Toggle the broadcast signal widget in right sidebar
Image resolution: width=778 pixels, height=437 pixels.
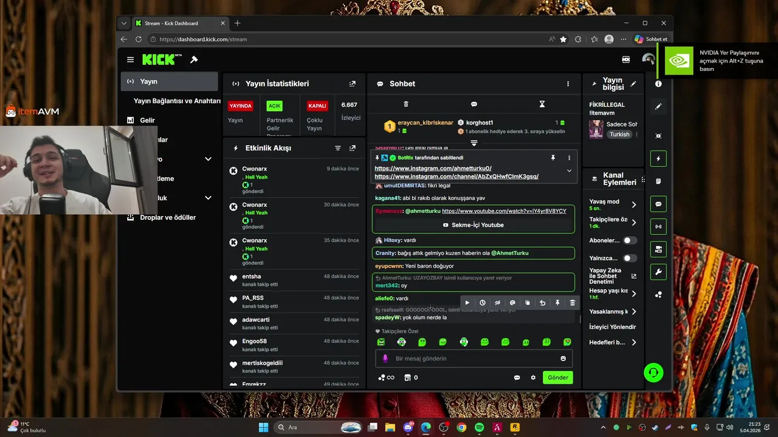[658, 226]
